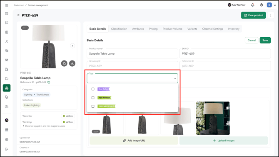Viewport: 279px width, 157px height.
Task: Switch to the Attributes tab
Action: point(138,29)
